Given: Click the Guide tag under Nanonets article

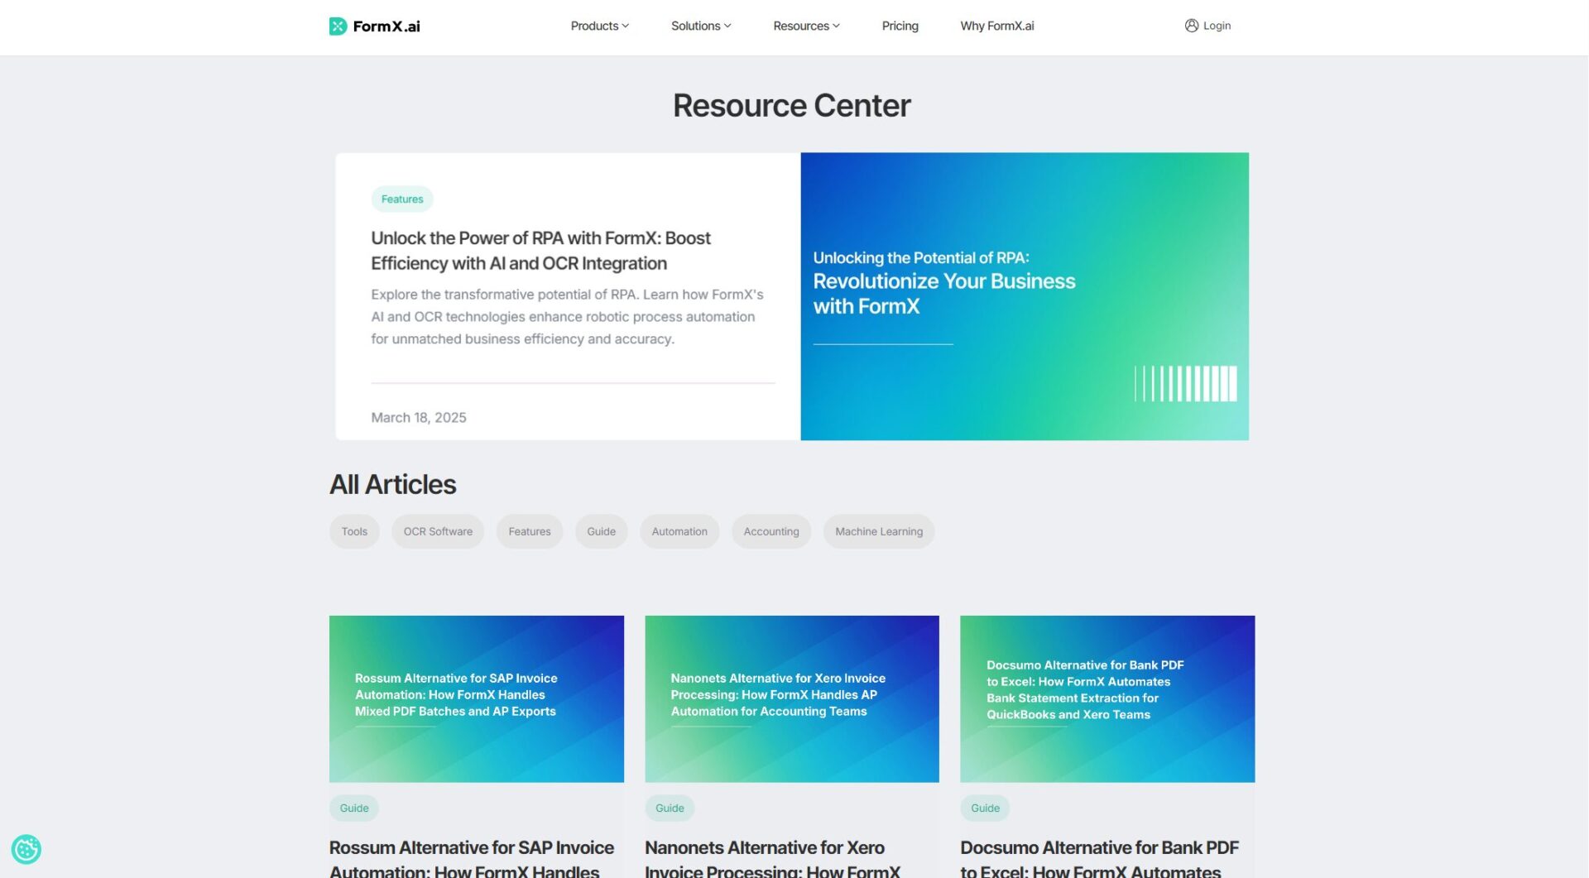Looking at the screenshot, I should 669,808.
